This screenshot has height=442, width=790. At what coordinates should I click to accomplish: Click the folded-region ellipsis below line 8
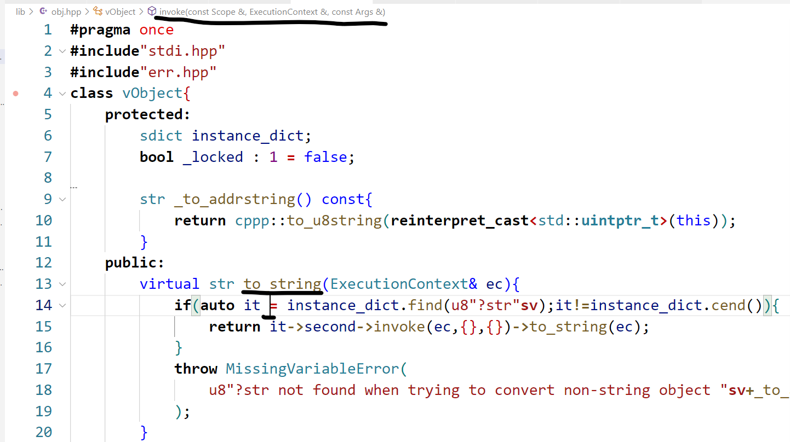74,187
